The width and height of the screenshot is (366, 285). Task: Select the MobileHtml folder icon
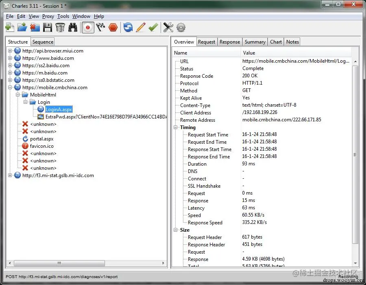click(25, 94)
